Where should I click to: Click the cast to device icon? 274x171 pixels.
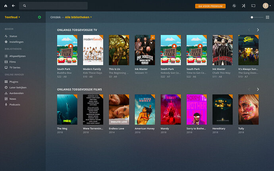click(253, 6)
